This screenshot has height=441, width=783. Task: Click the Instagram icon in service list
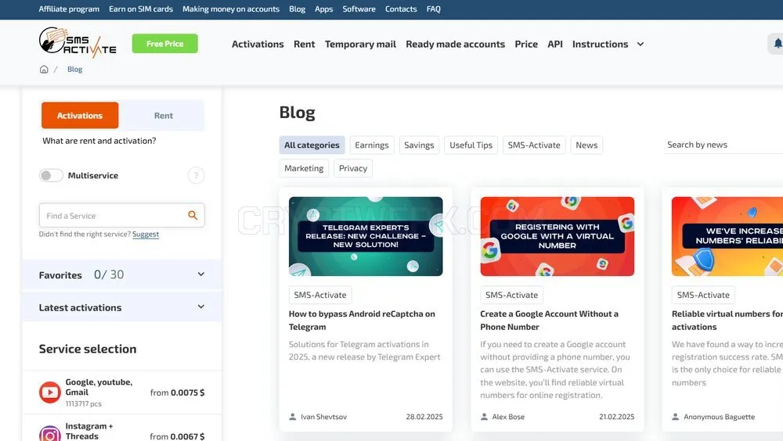pyautogui.click(x=50, y=434)
